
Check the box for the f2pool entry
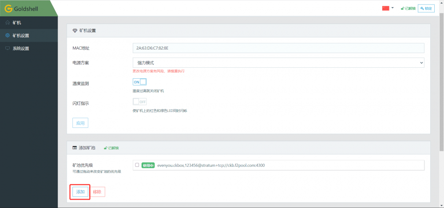[x=137, y=165]
